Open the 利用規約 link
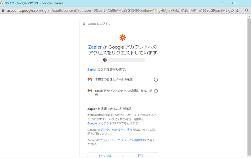The height and width of the screenshot is (158, 251). click(138, 140)
